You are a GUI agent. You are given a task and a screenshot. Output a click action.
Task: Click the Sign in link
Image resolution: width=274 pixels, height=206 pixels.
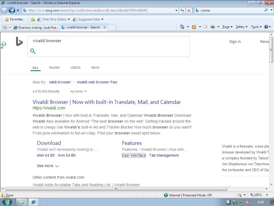pyautogui.click(x=235, y=42)
